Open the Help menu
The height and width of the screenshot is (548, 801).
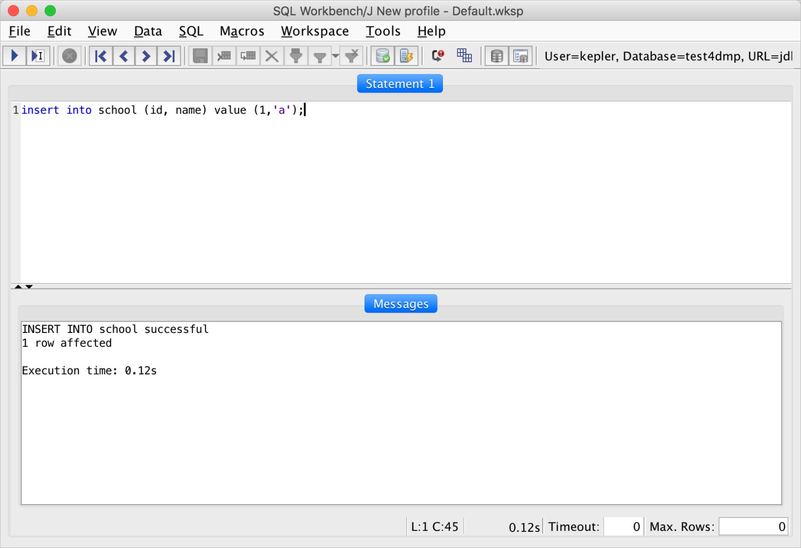432,31
